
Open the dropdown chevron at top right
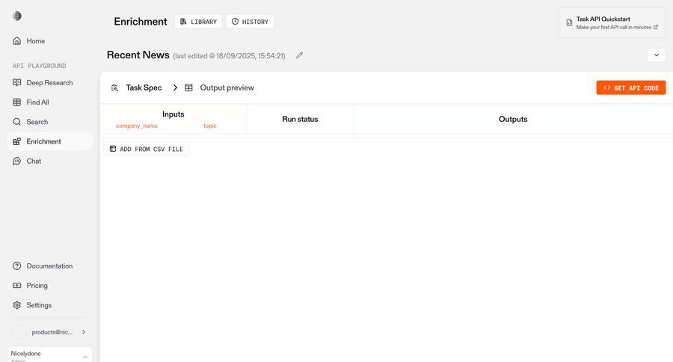656,55
